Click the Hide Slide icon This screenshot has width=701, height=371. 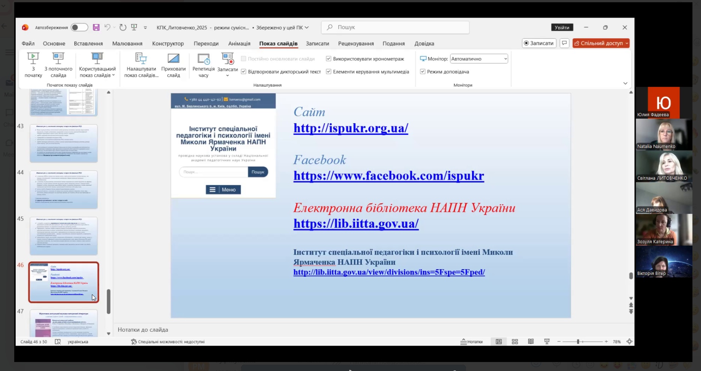[x=173, y=59]
